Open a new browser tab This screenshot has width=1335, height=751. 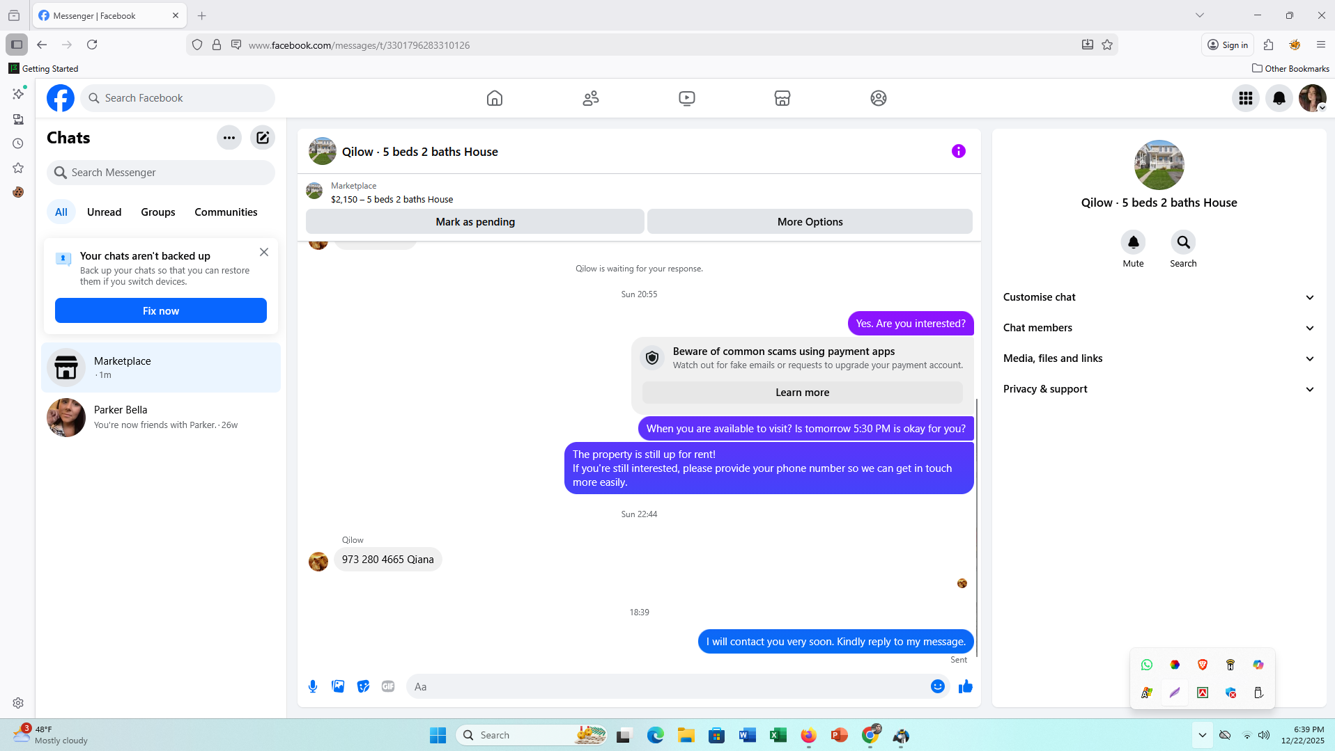202,15
